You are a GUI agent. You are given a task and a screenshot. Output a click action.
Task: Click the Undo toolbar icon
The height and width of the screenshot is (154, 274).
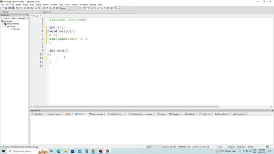(x=17, y=8)
